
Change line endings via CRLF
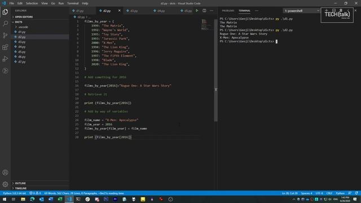coord(329,193)
